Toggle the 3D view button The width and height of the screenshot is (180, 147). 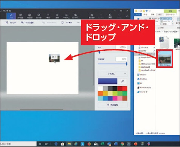tap(66, 23)
